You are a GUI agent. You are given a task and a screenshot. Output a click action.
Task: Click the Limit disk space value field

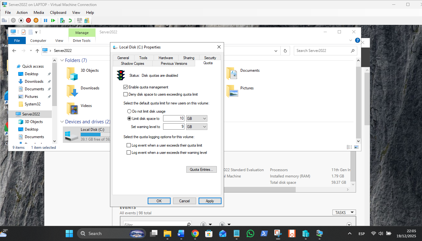point(173,119)
